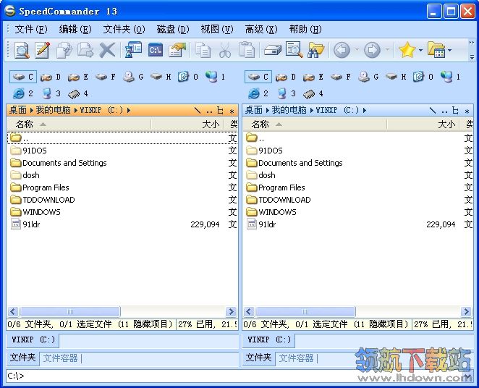The width and height of the screenshot is (479, 388).
Task: Click the Delete X toolbar icon
Action: coord(107,50)
